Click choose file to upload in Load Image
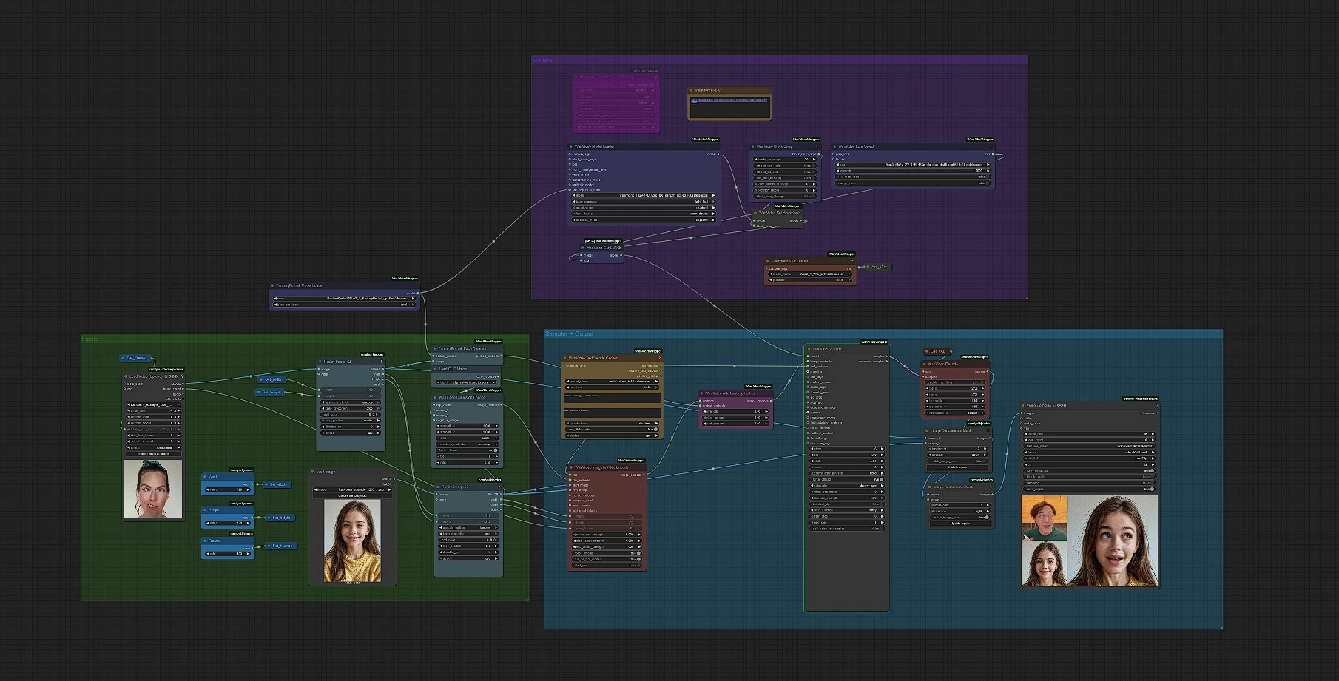Image resolution: width=1339 pixels, height=681 pixels. pyautogui.click(x=353, y=495)
